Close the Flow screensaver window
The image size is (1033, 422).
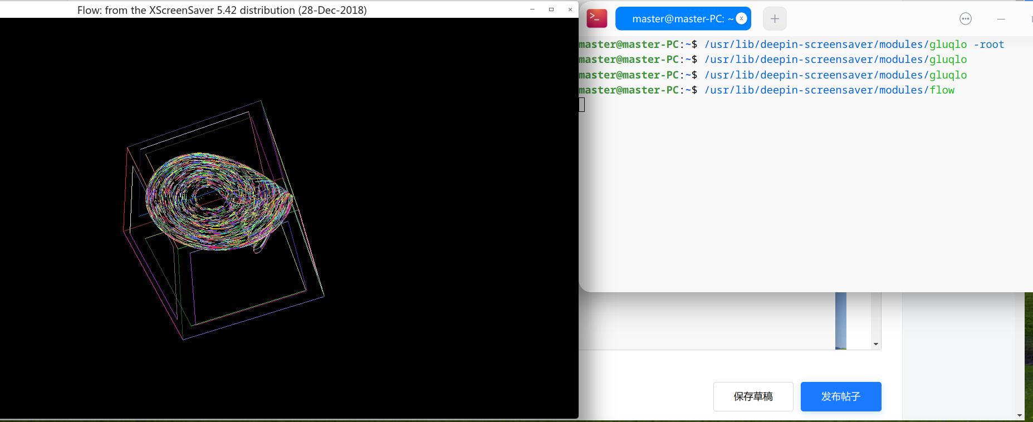pyautogui.click(x=570, y=9)
